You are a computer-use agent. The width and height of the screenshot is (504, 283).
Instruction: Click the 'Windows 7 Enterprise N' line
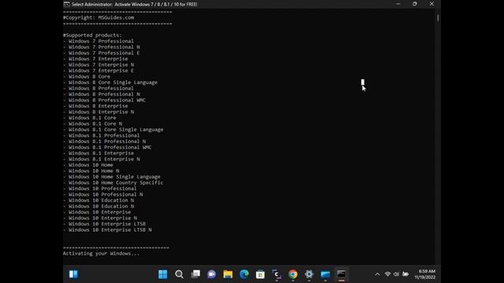coord(98,64)
